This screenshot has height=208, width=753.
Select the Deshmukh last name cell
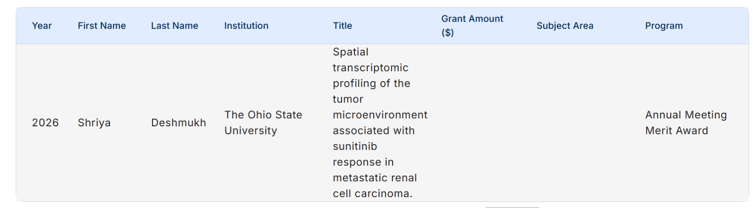click(178, 123)
